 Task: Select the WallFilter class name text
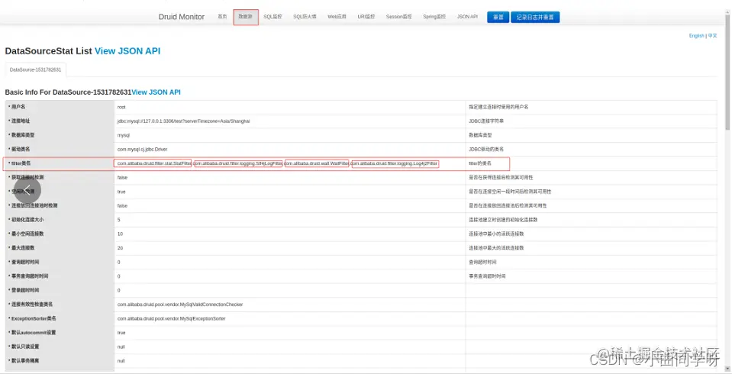click(x=317, y=163)
